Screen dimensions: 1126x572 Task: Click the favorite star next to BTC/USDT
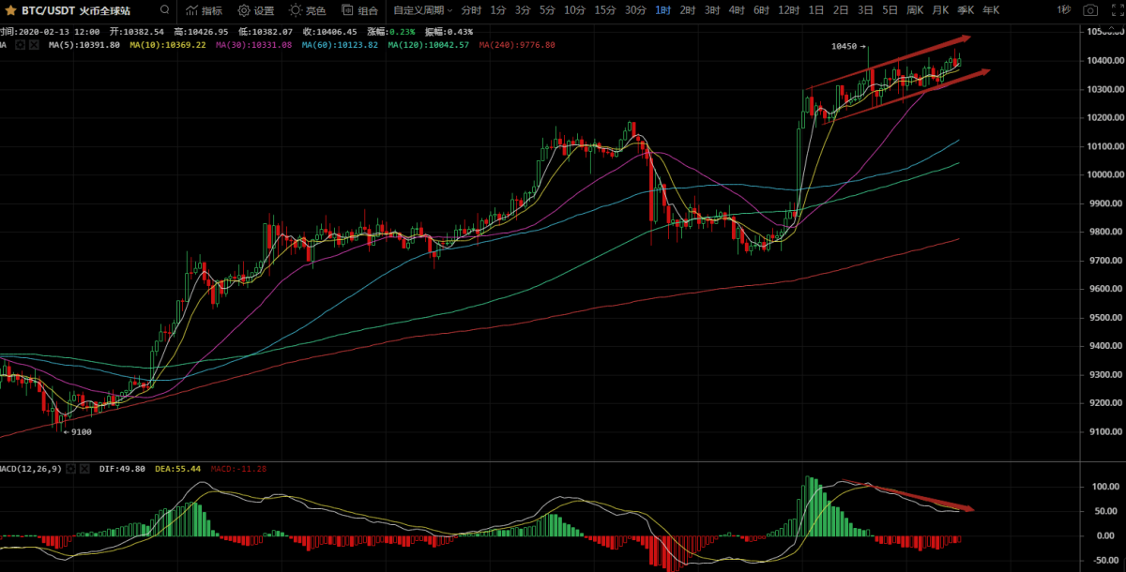[x=10, y=10]
